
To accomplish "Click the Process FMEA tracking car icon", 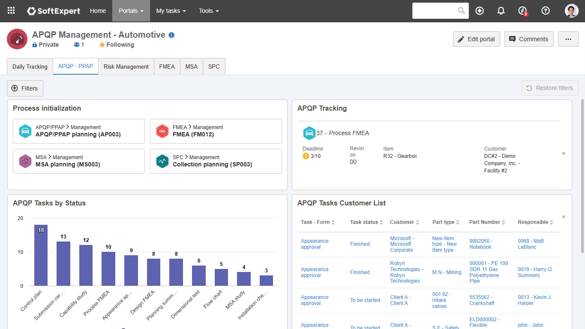I will (x=309, y=133).
